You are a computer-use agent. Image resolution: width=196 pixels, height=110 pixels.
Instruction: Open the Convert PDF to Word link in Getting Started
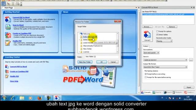pos(21,17)
